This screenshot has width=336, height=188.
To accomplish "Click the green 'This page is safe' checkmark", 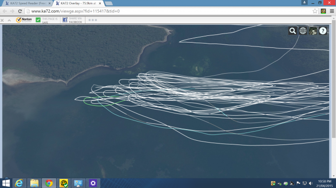I will click(38, 20).
